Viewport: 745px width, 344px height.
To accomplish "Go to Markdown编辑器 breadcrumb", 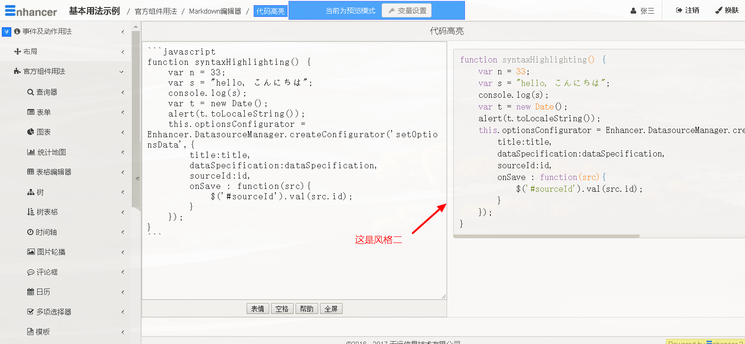I will pyautogui.click(x=215, y=11).
